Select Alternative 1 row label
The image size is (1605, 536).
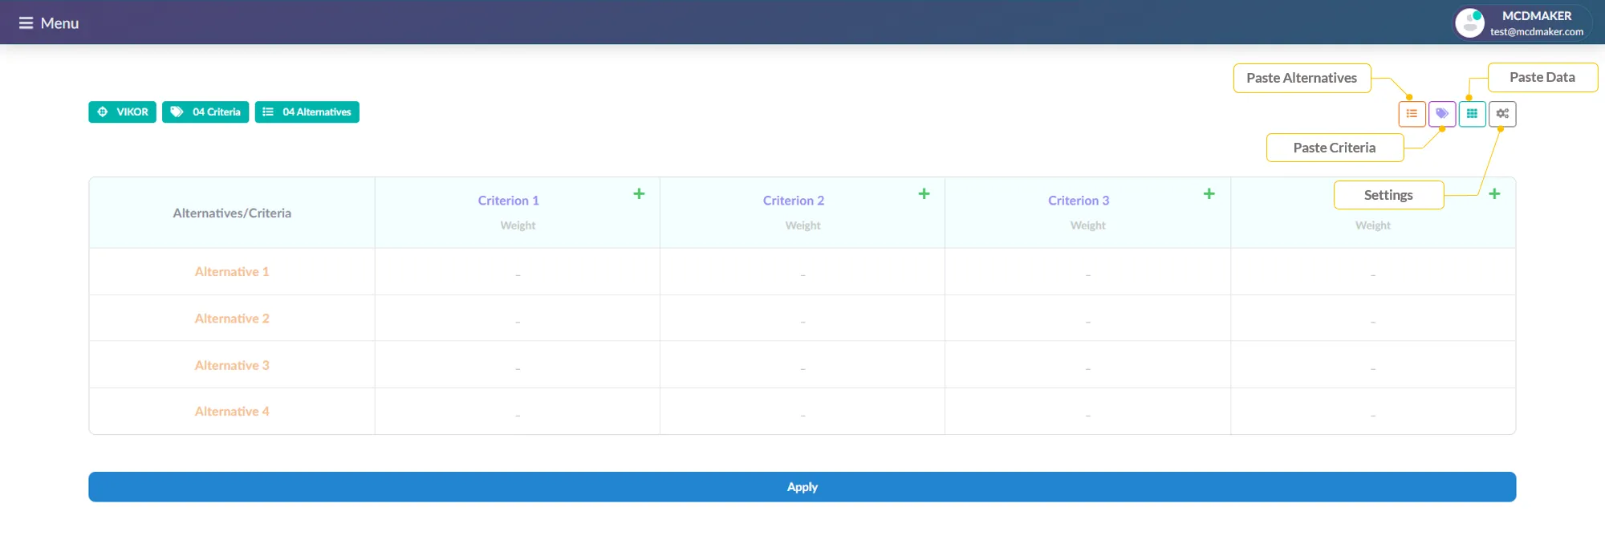click(x=232, y=272)
